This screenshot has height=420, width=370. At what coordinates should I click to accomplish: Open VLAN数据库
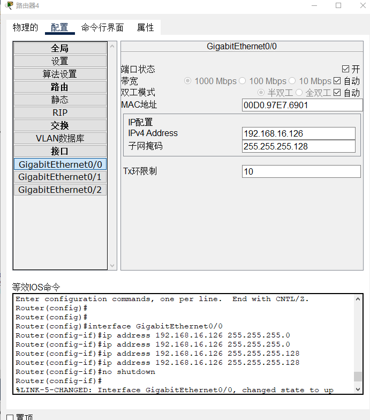60,138
